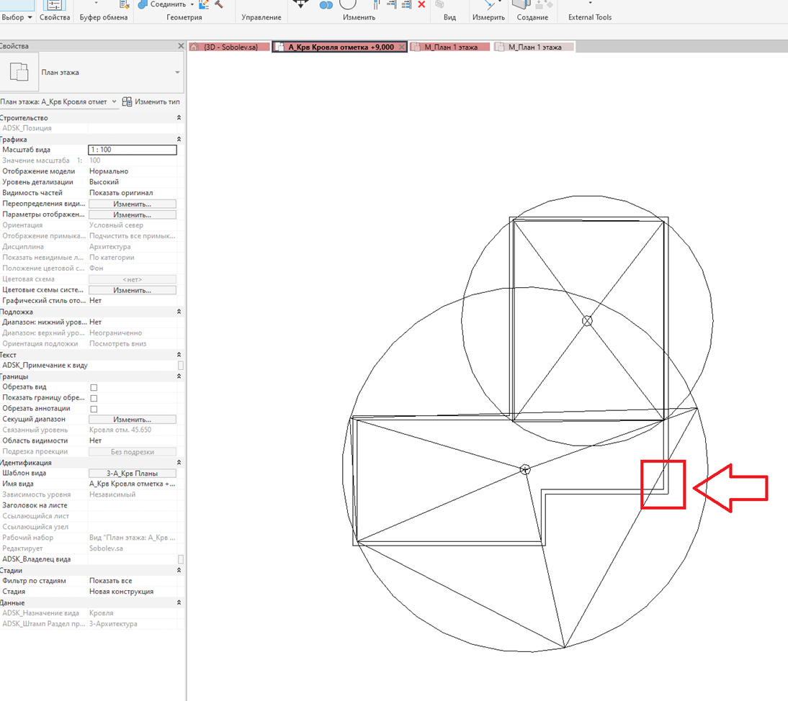
Task: Select the hammer demolish icon in Геометрия
Action: click(219, 4)
